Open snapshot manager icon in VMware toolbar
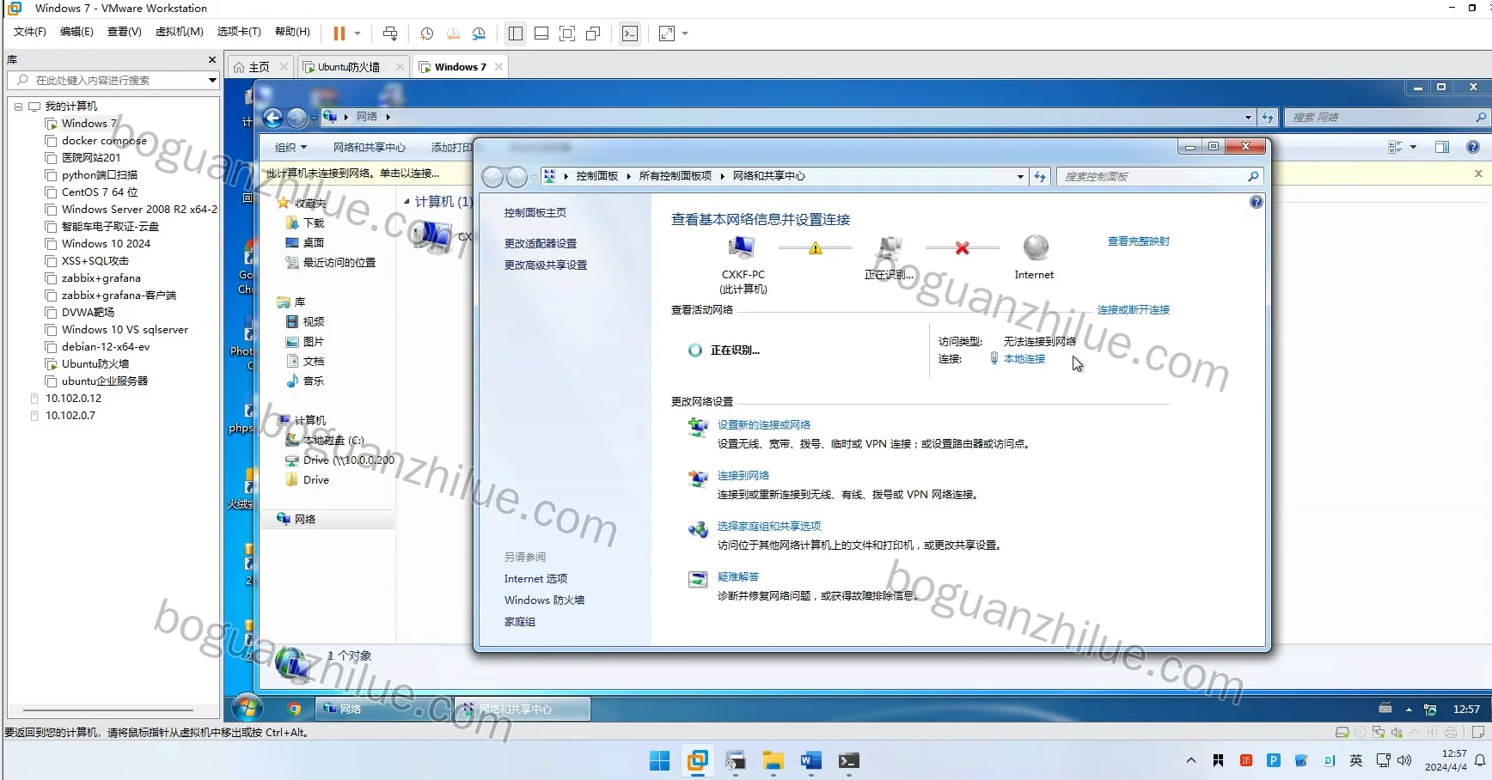 (x=479, y=34)
